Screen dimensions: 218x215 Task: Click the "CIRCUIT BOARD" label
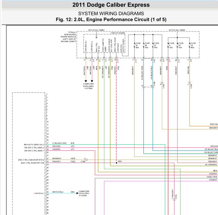pos(118,33)
